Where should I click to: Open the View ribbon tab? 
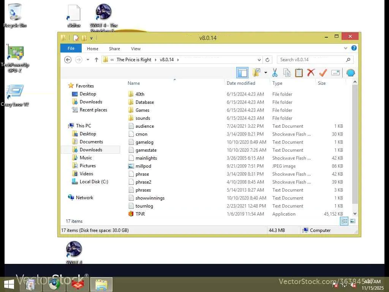(x=136, y=49)
